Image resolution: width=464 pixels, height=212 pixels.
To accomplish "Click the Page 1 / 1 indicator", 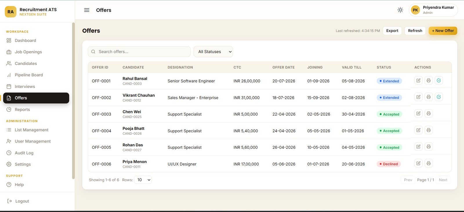I will [425, 180].
